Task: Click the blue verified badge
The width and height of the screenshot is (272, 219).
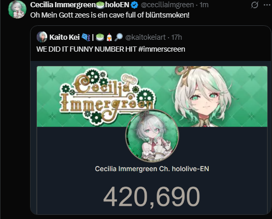Action: [x=134, y=5]
